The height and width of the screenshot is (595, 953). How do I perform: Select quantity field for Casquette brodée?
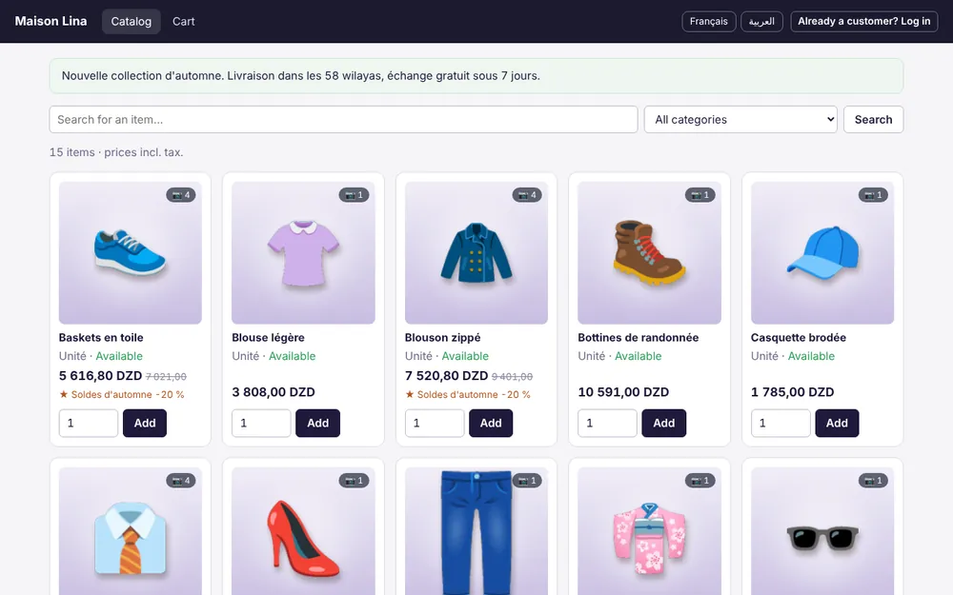coord(781,424)
